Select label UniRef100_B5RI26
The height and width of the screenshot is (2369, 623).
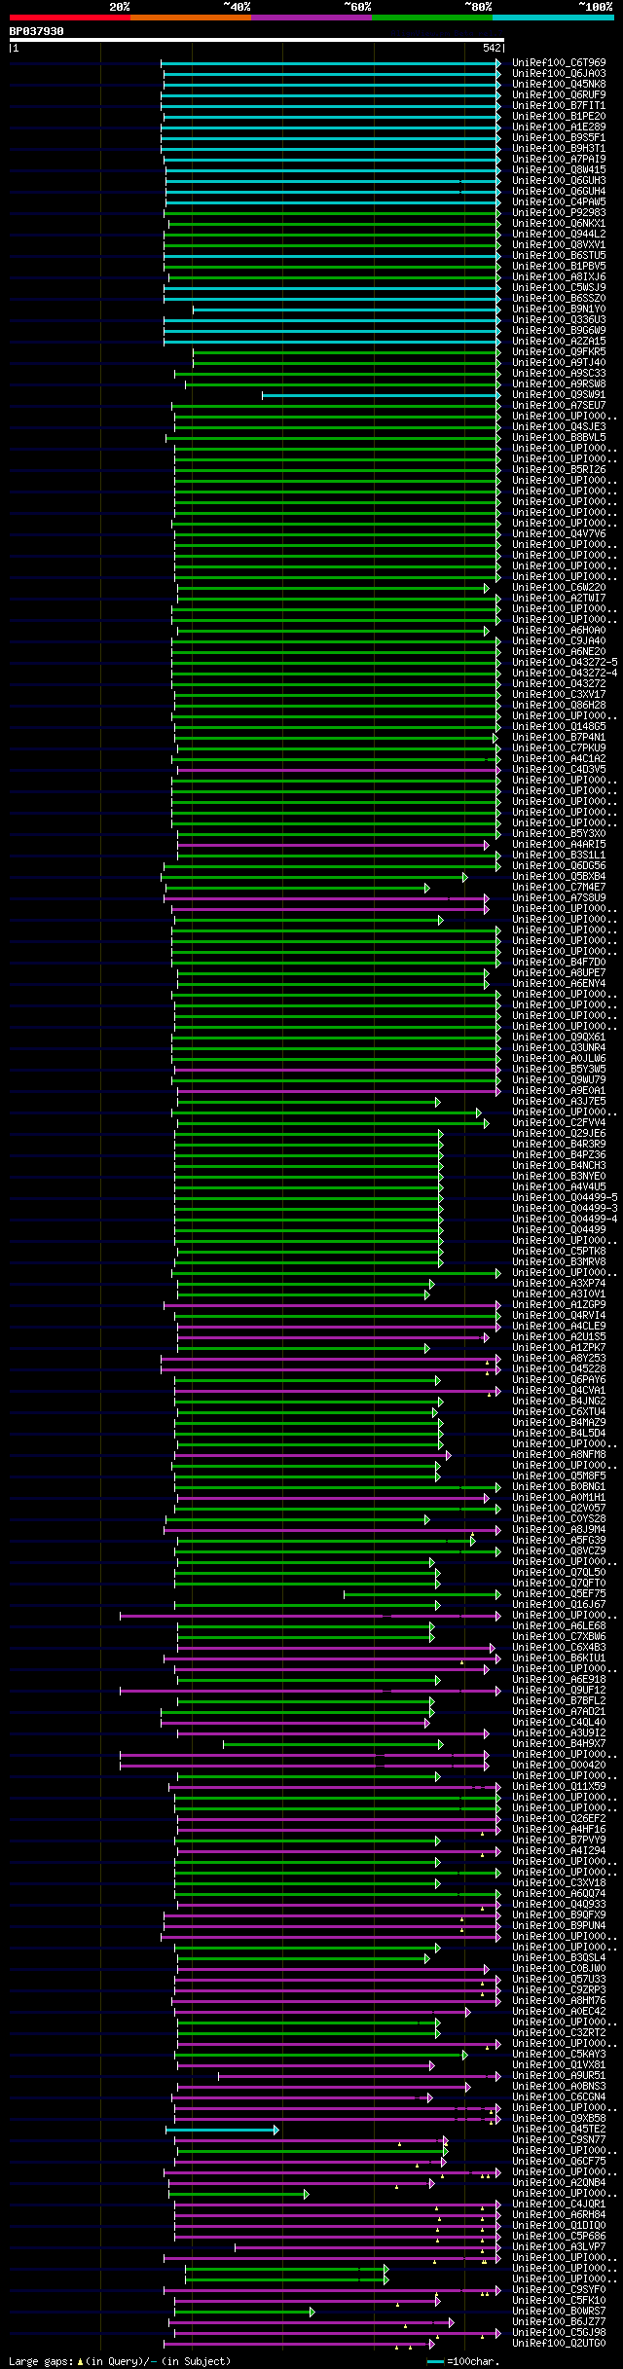[x=559, y=470]
